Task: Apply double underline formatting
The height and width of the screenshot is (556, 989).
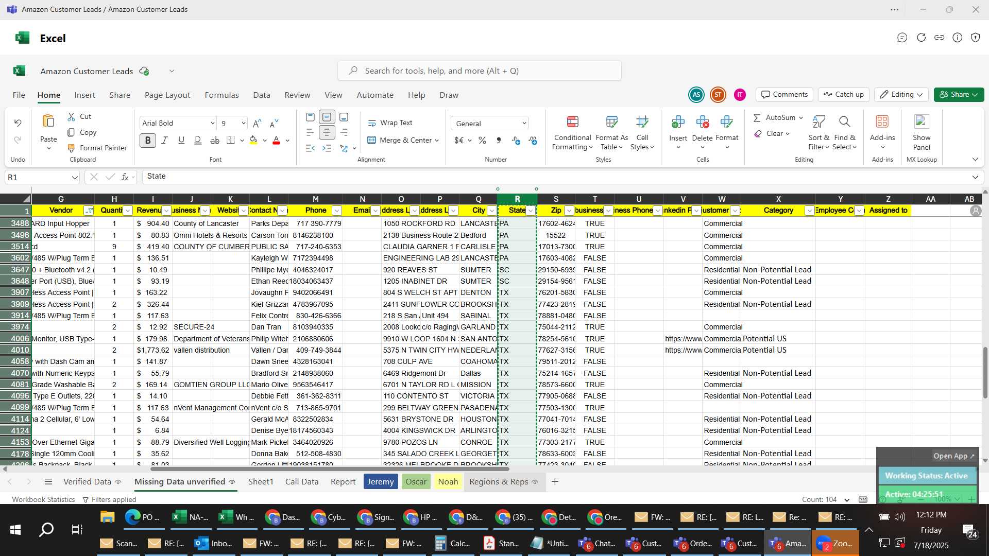Action: pyautogui.click(x=198, y=140)
